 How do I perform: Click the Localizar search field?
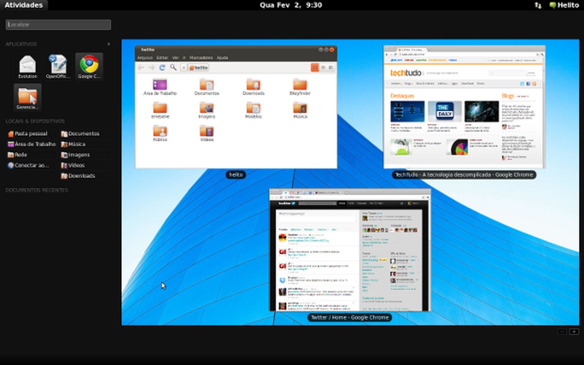pyautogui.click(x=58, y=24)
